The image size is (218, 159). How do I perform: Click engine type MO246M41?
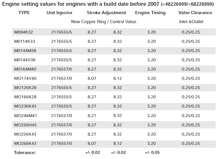26,116
